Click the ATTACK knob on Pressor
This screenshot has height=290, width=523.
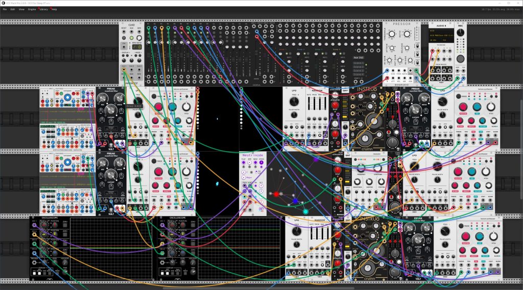[392, 48]
